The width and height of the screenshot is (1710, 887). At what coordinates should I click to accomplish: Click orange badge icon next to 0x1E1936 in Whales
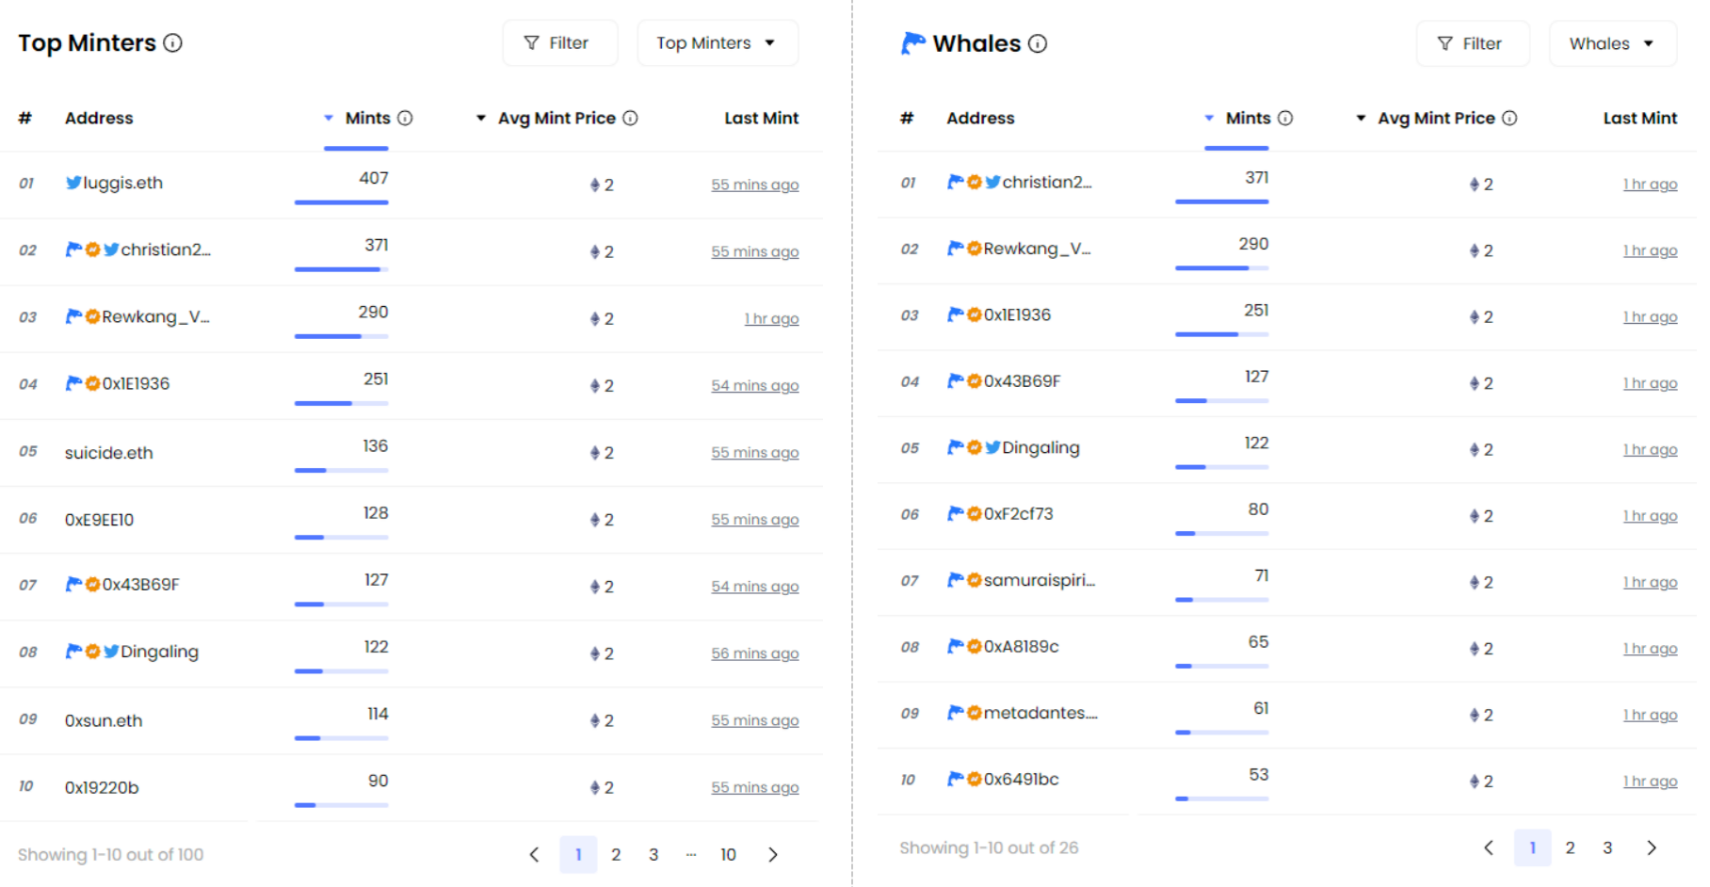pyautogui.click(x=975, y=314)
